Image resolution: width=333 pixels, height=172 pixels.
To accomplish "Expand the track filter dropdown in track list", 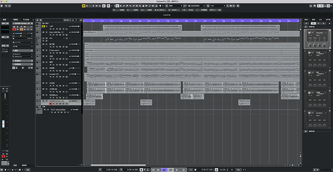I will coord(76,20).
